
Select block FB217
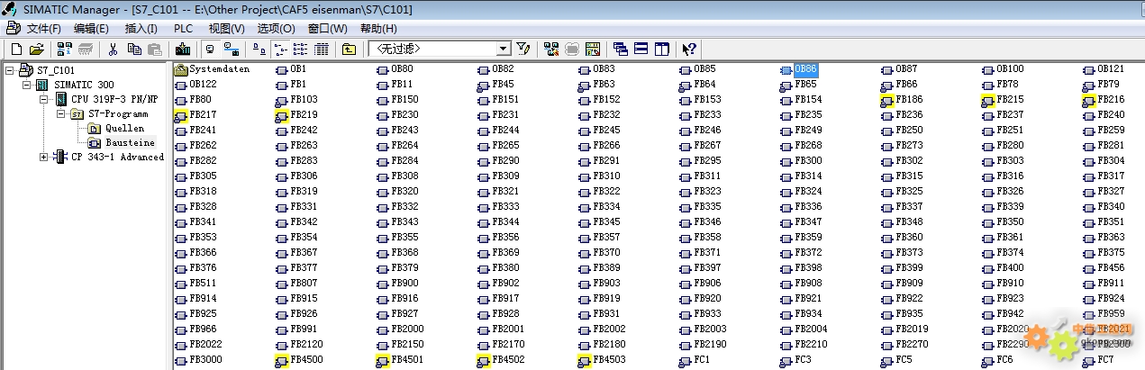[x=195, y=114]
